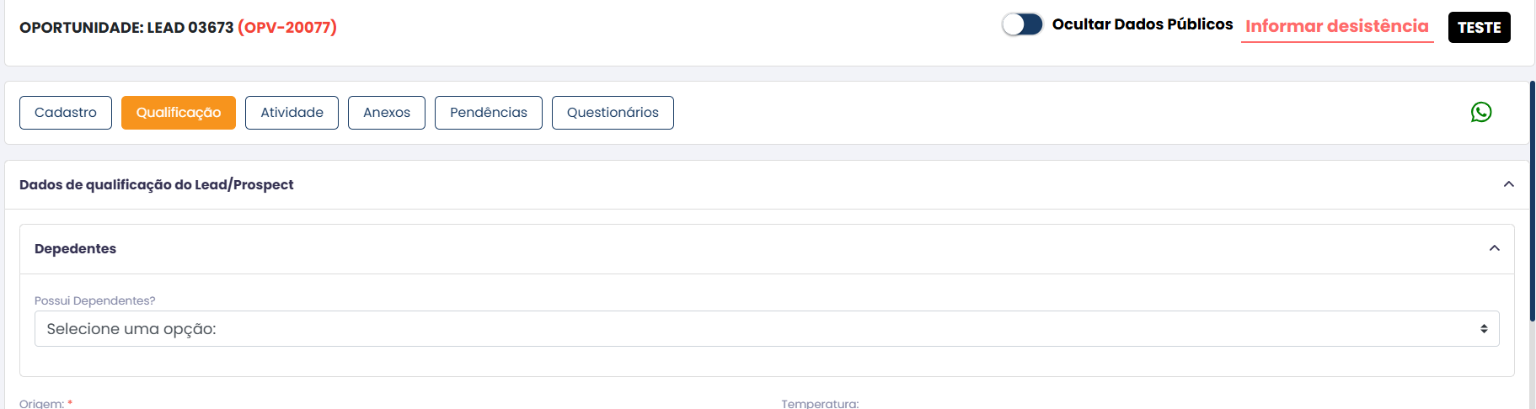The height and width of the screenshot is (409, 1536).
Task: Click the OPORTUNIDADE: LEAD 03673 title
Action: tap(126, 27)
